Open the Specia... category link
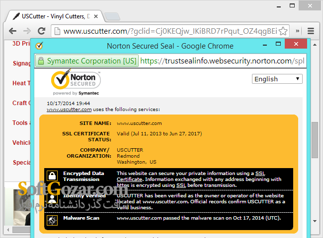Screen dimensions: 323x238 tap(22, 162)
